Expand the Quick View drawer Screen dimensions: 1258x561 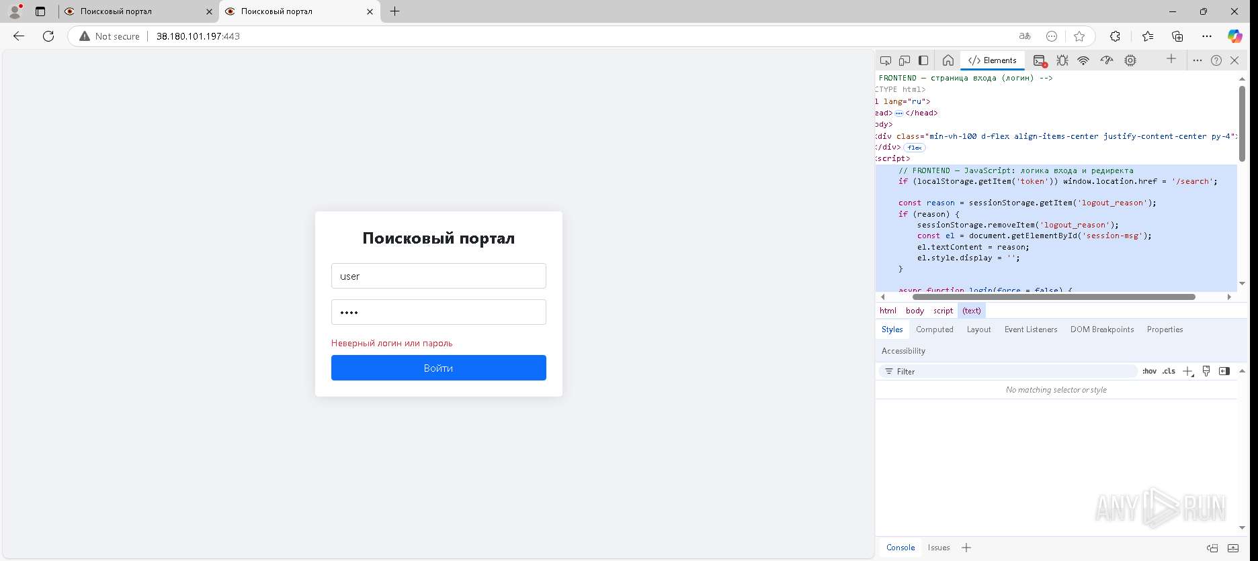(1233, 548)
